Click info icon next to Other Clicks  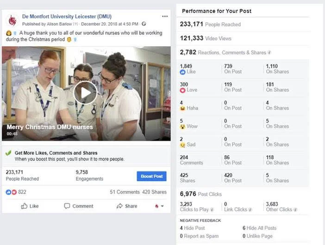click(x=295, y=209)
